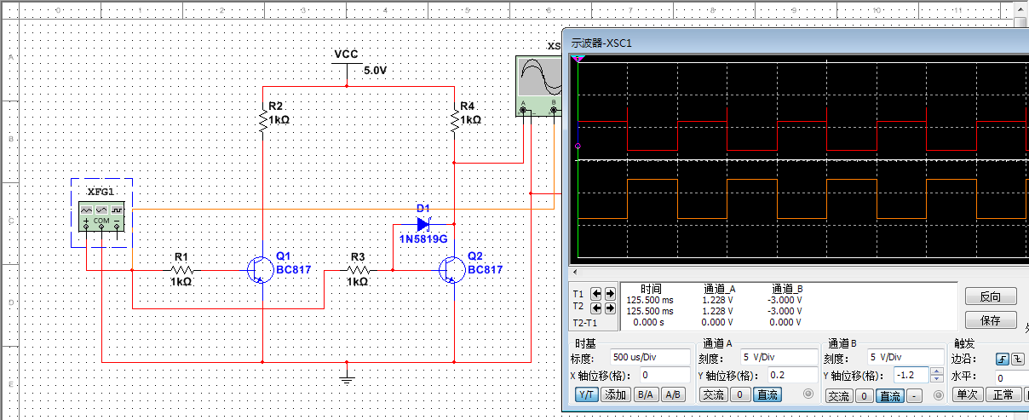This screenshot has height=420, width=1029.
Task: Set channel A coupling to 直流 (DC)
Action: click(x=767, y=395)
